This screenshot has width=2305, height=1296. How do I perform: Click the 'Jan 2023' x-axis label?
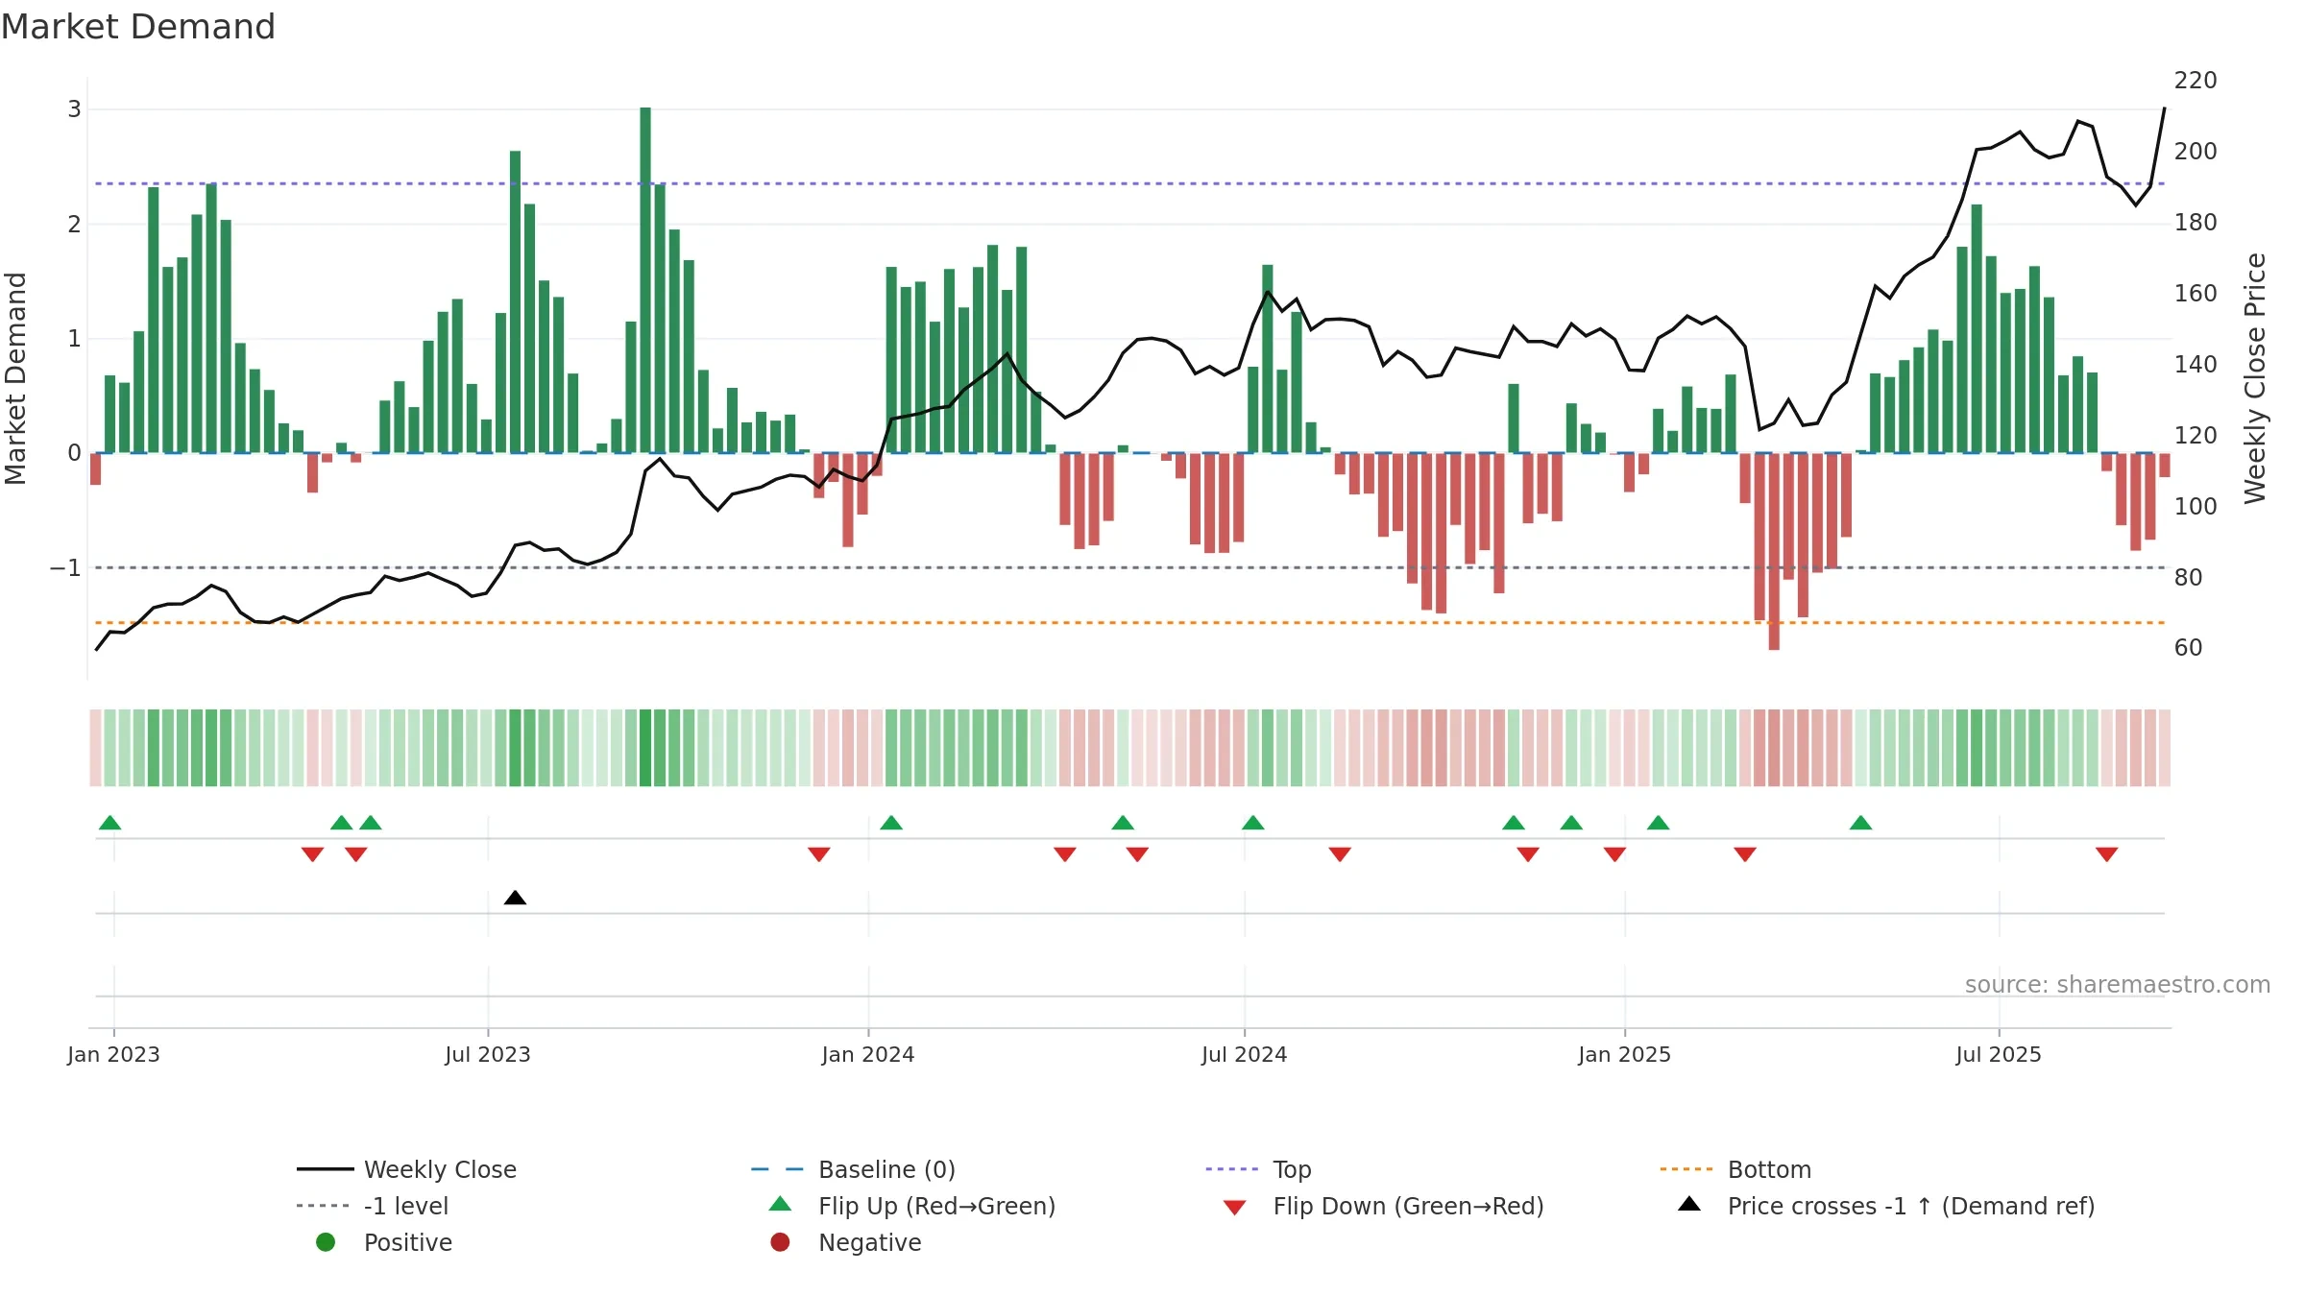pyautogui.click(x=113, y=1054)
